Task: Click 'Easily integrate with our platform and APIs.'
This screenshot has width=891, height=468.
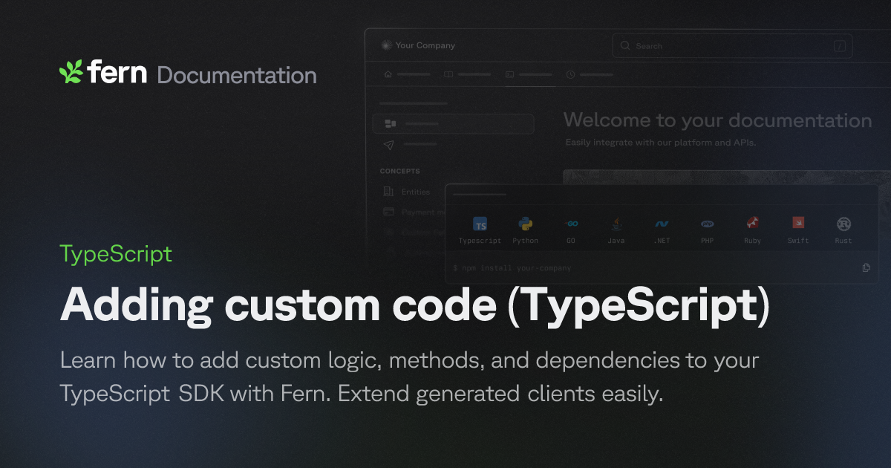Action: tap(660, 142)
